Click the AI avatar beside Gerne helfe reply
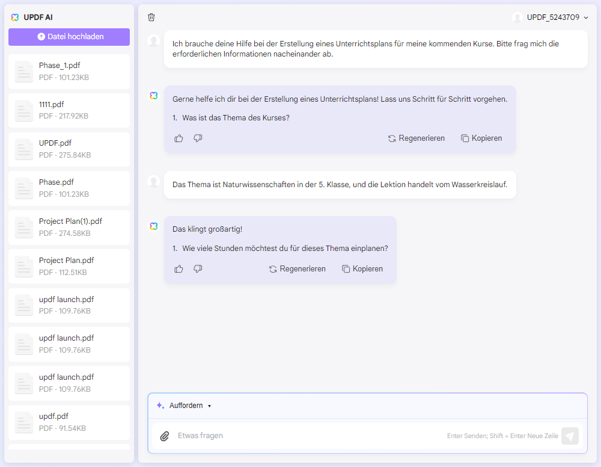Screen dimensions: 601x467 pyautogui.click(x=154, y=96)
